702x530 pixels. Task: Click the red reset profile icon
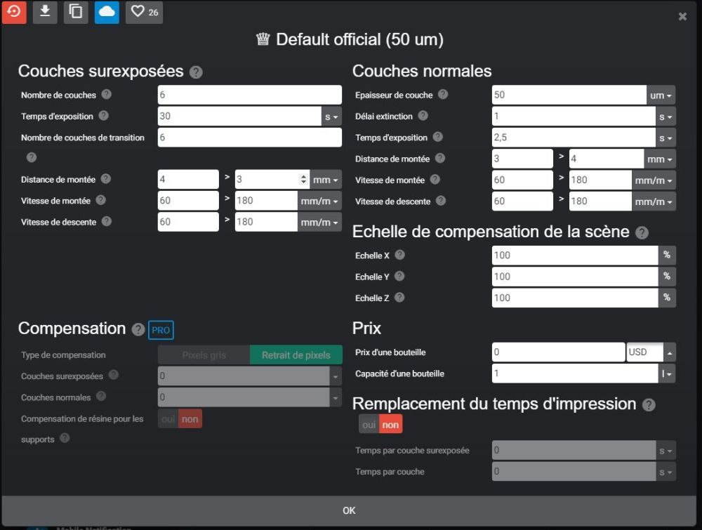[14, 12]
